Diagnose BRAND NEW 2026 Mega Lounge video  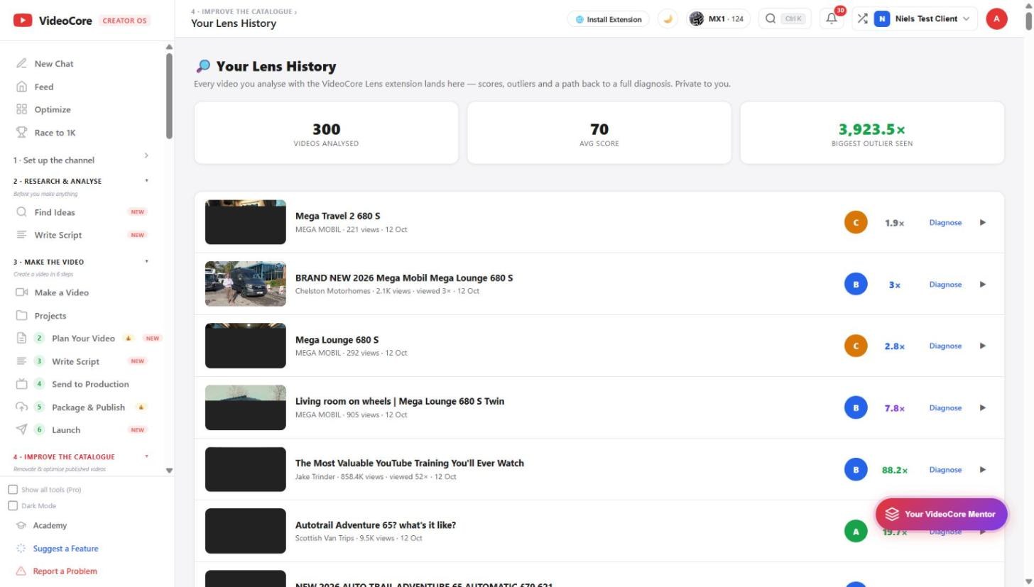pyautogui.click(x=945, y=285)
